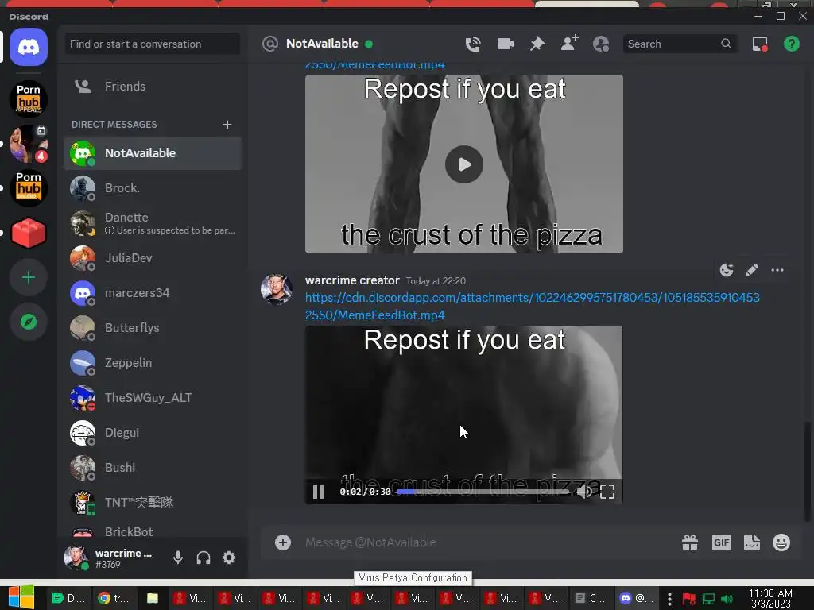Viewport: 814px width, 610px height.
Task: Select the NotAvailable conversation
Action: [152, 153]
